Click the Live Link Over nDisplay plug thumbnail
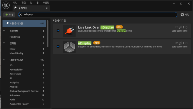This screenshot has width=193, height=109. tap(69, 31)
